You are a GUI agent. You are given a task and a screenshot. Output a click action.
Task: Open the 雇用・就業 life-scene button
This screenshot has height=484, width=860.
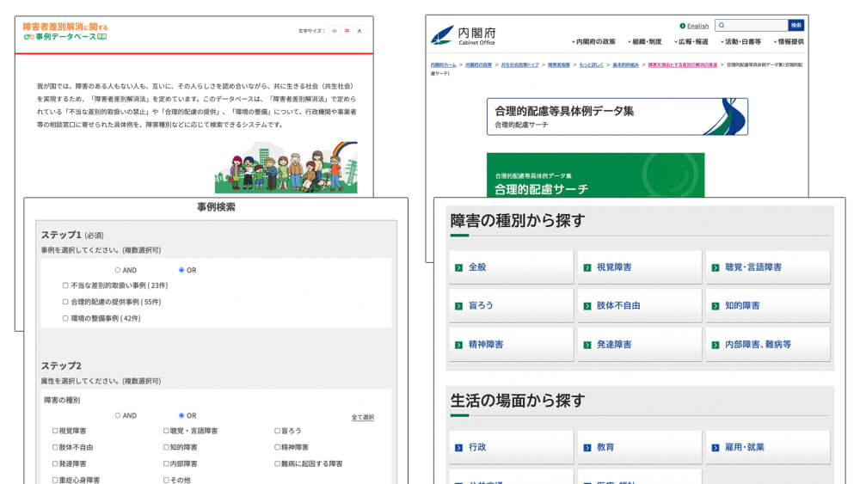pyautogui.click(x=767, y=448)
